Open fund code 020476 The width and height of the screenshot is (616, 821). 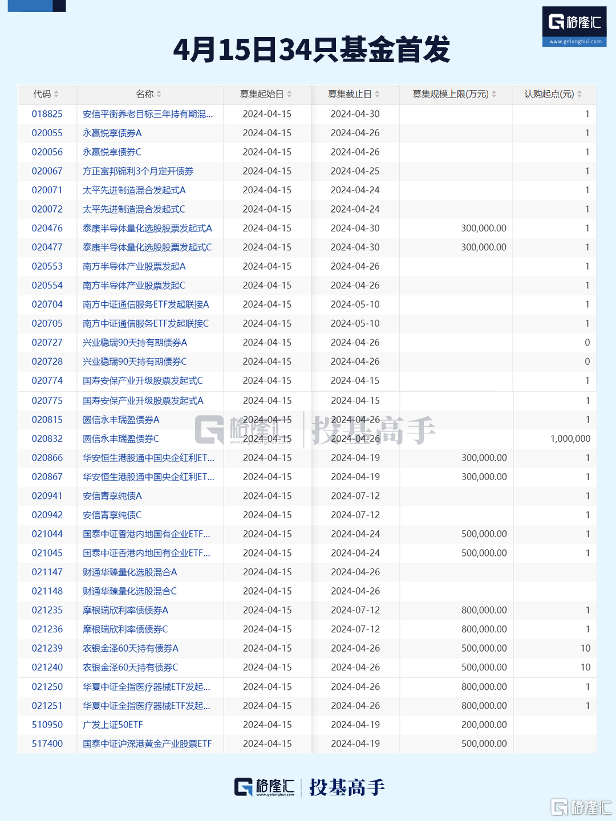coord(47,228)
